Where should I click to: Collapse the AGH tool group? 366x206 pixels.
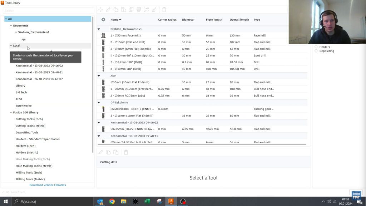[99, 76]
